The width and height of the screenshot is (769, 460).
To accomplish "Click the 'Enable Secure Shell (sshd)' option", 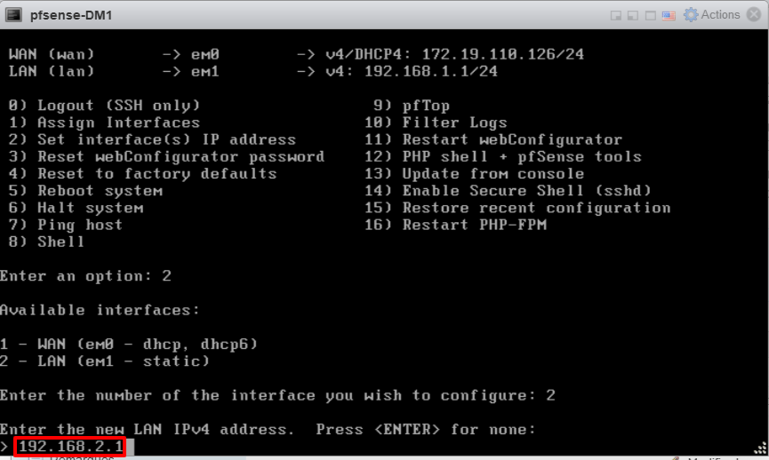I will pyautogui.click(x=526, y=191).
